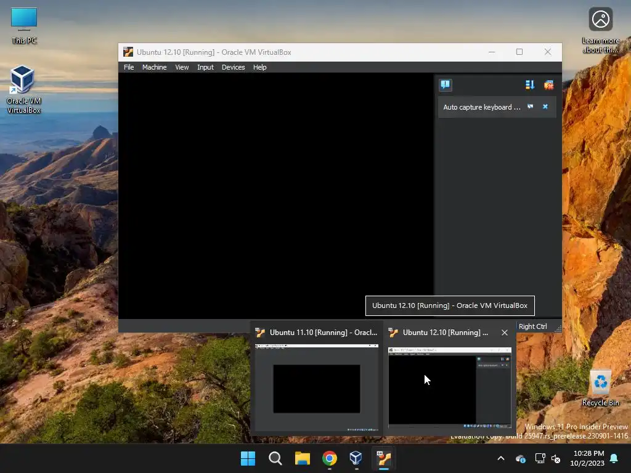Select the Recycle Bin desktop icon
631x473 pixels.
click(x=600, y=388)
